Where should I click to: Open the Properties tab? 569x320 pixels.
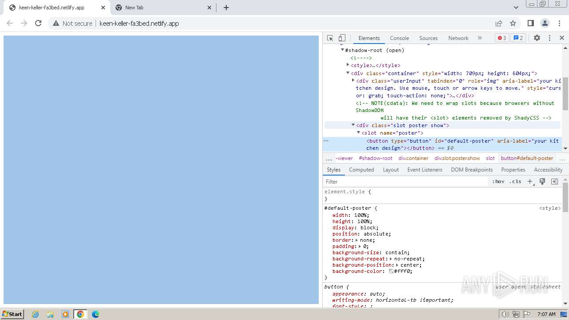pos(513,170)
